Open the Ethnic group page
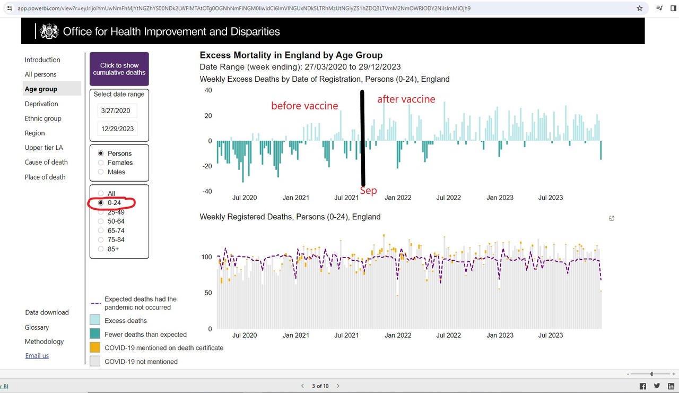 (43, 118)
